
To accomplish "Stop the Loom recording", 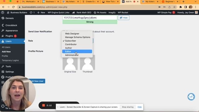I will (x=44, y=105).
